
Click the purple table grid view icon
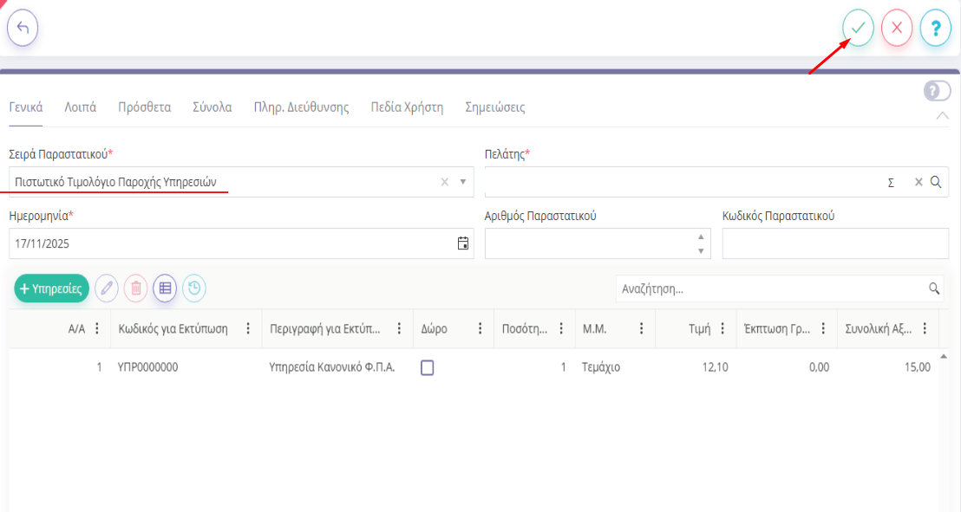pyautogui.click(x=165, y=288)
